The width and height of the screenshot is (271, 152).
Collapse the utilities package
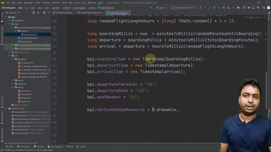coord(15,31)
